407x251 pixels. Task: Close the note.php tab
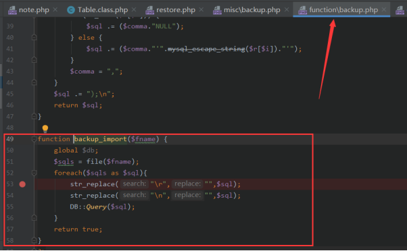click(55, 10)
